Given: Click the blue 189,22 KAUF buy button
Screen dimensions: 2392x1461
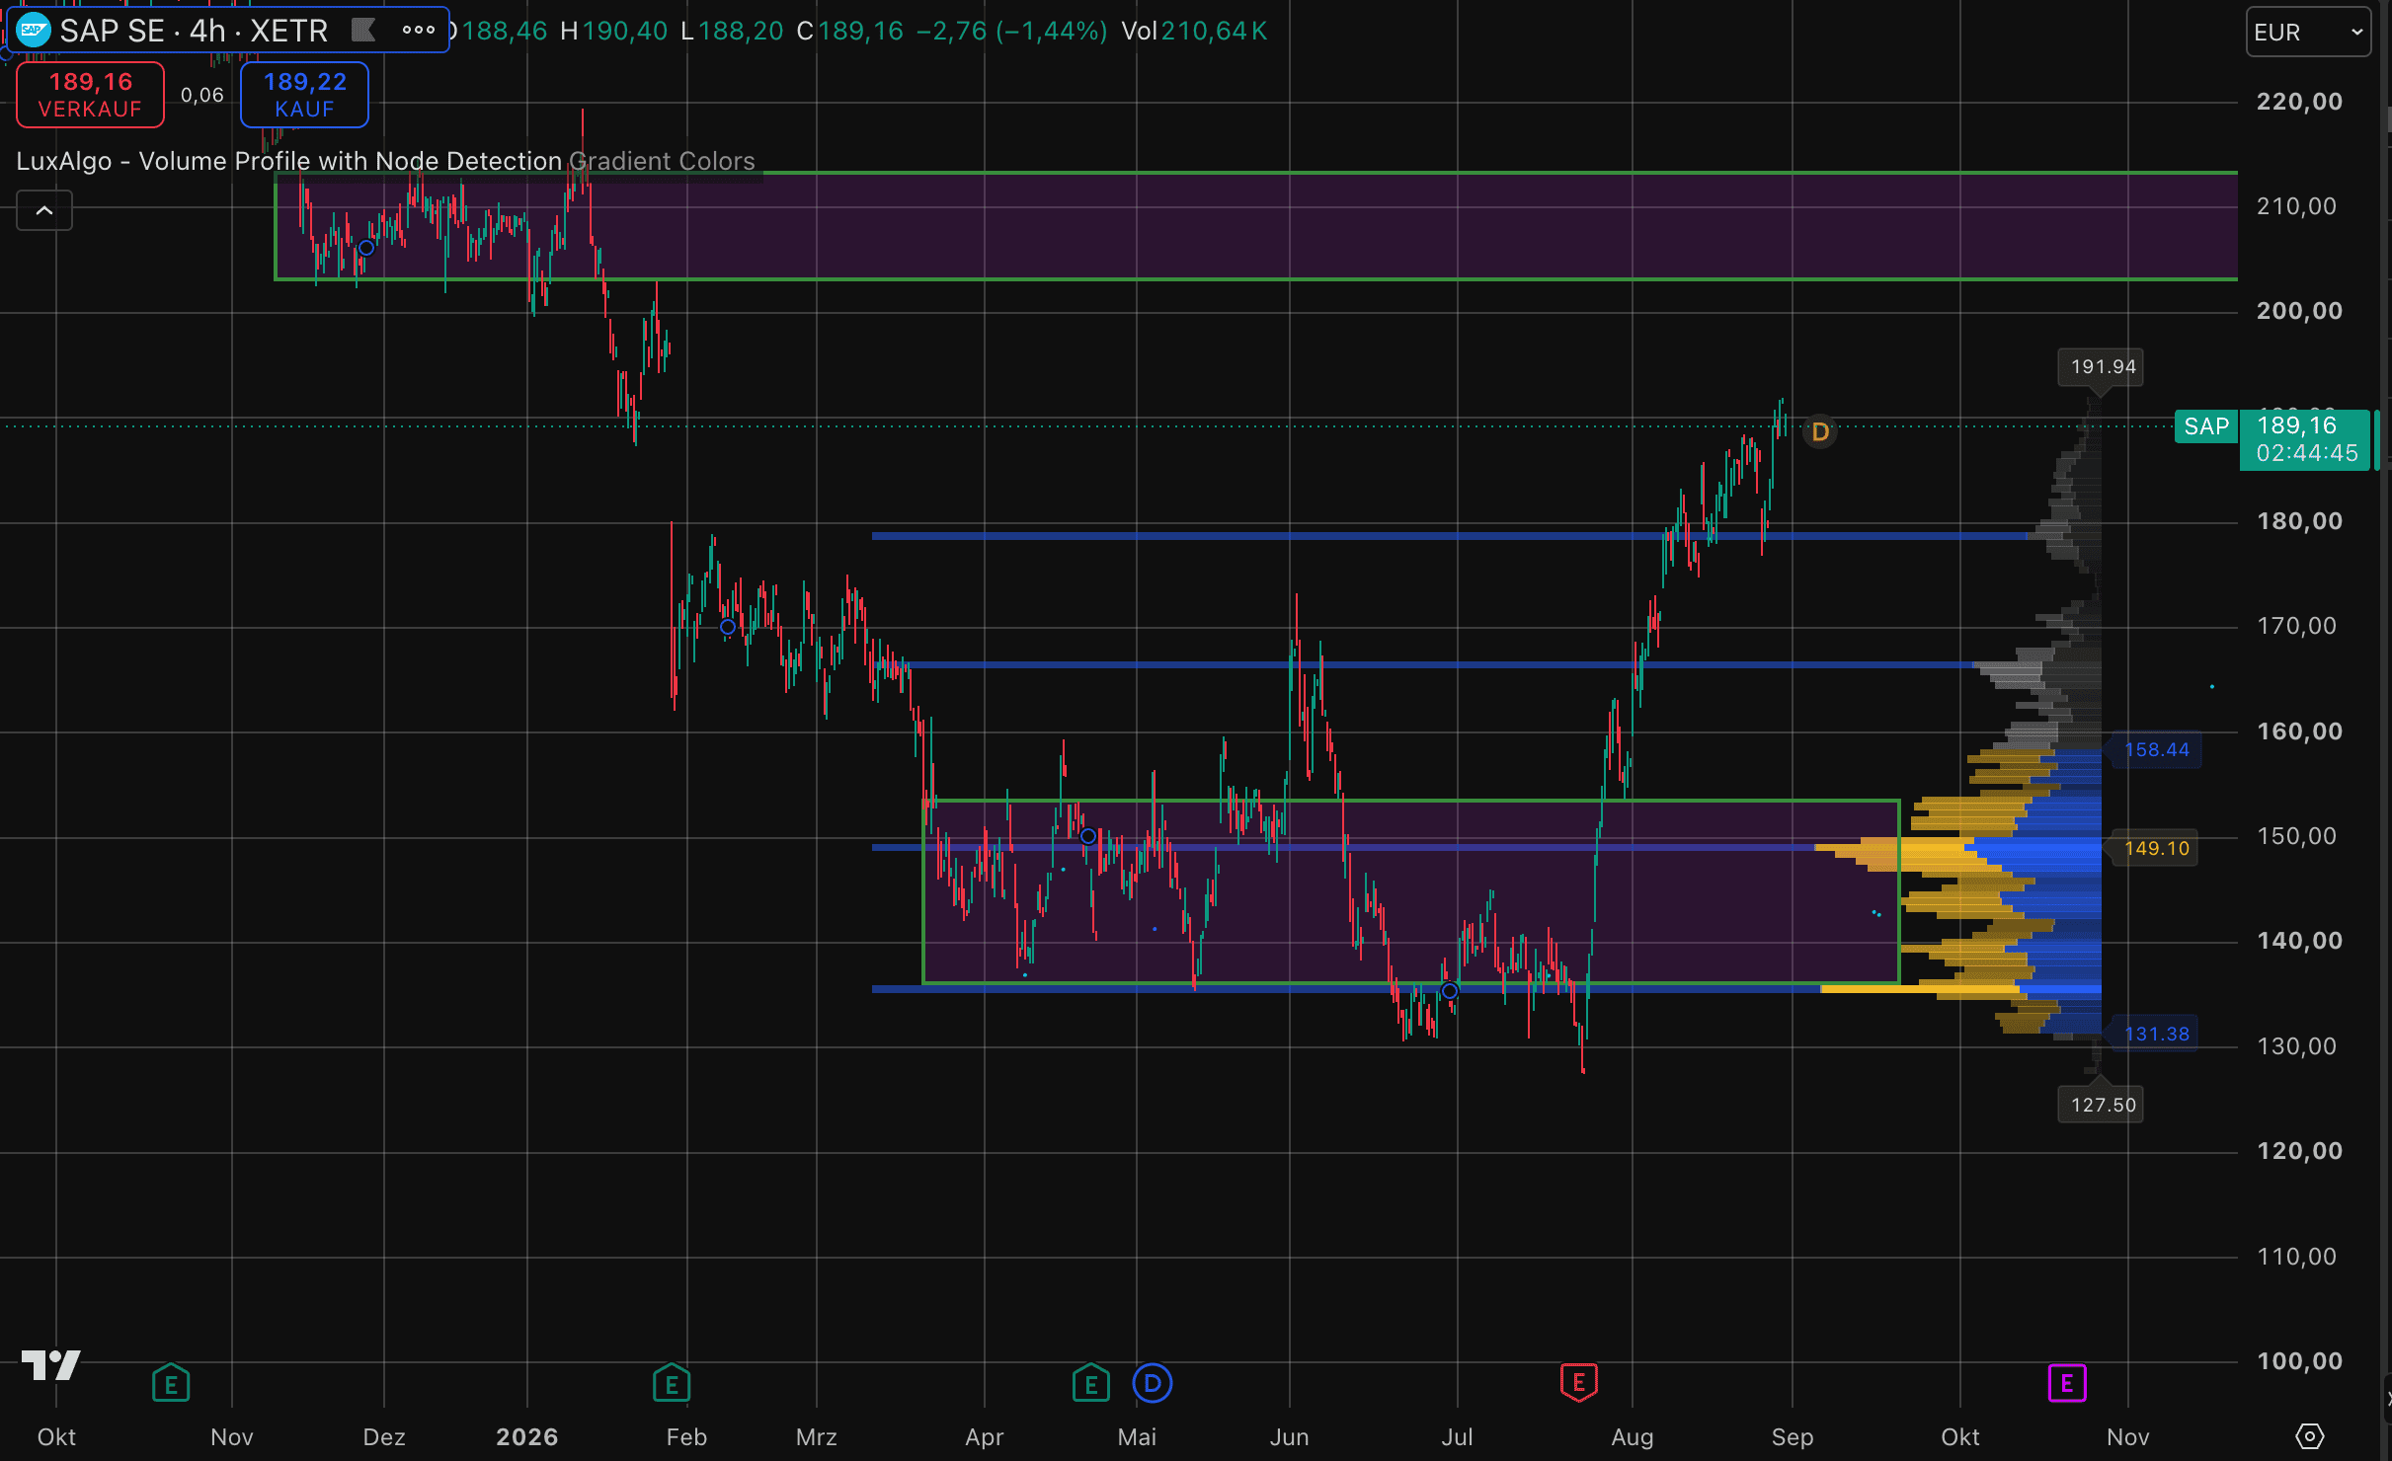Looking at the screenshot, I should [304, 95].
